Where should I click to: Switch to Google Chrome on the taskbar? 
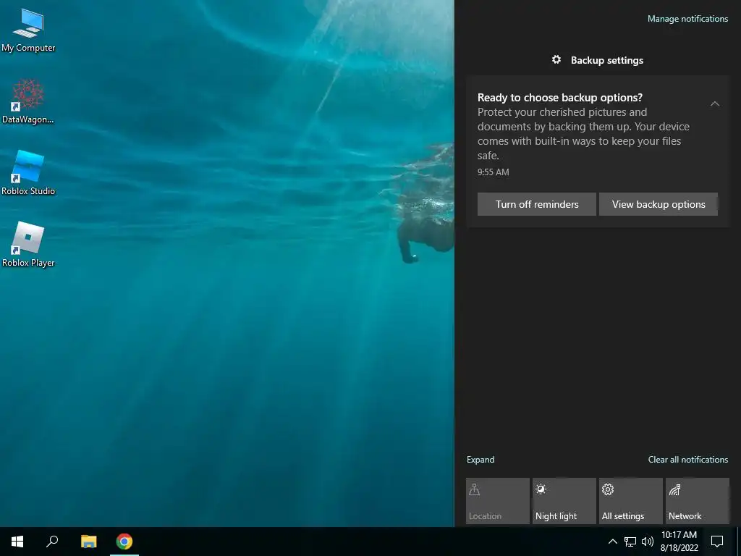pos(124,542)
